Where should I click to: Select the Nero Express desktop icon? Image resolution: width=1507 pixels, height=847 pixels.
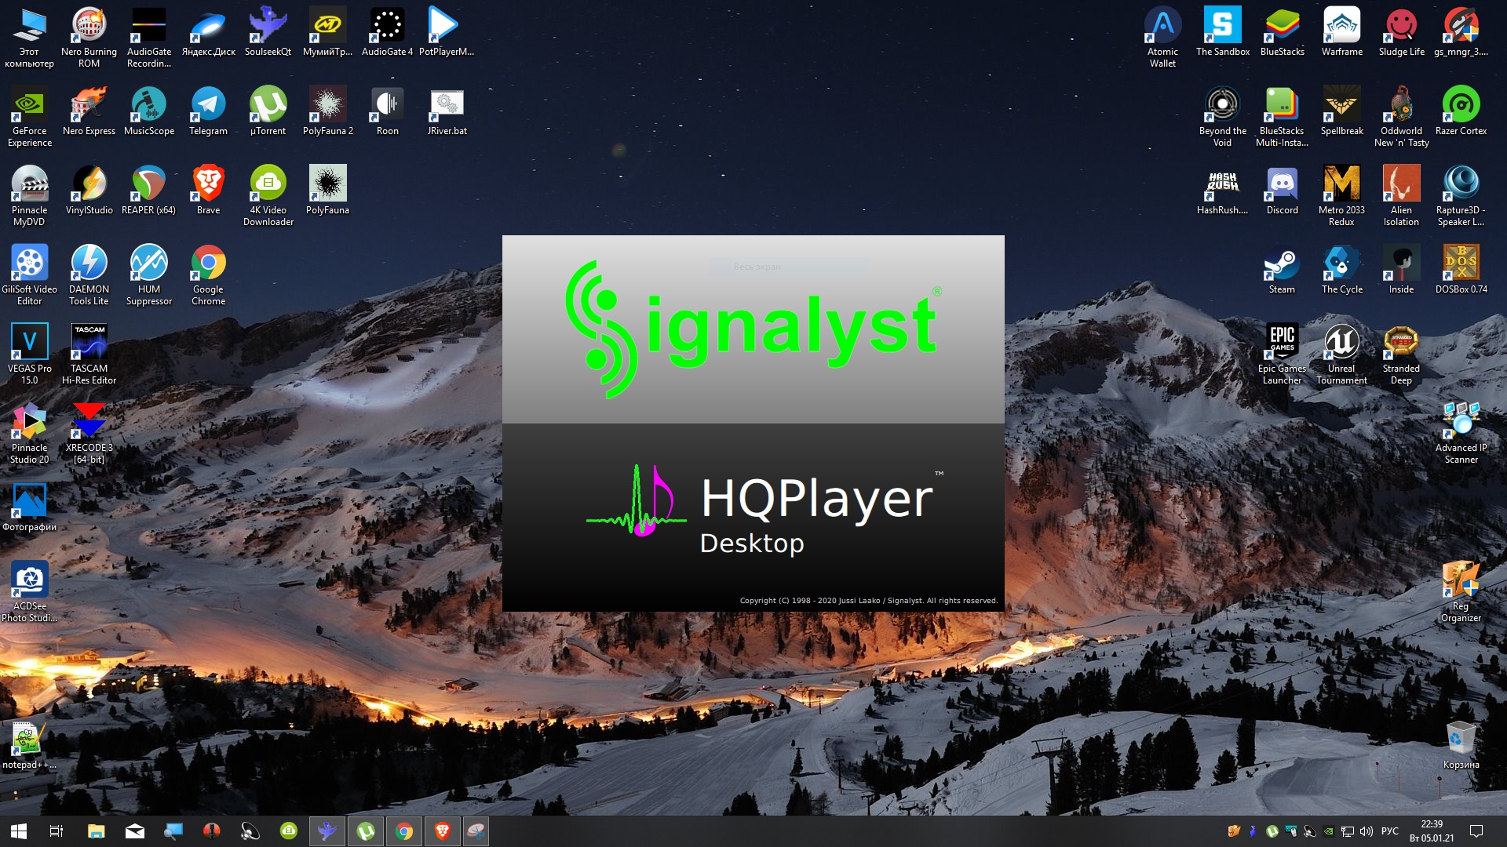(x=89, y=111)
